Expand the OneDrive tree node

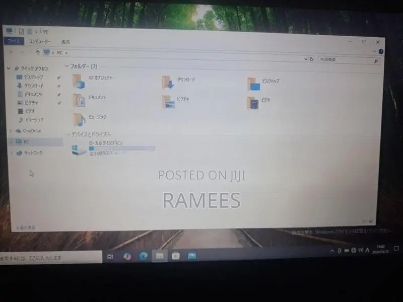click(x=11, y=131)
